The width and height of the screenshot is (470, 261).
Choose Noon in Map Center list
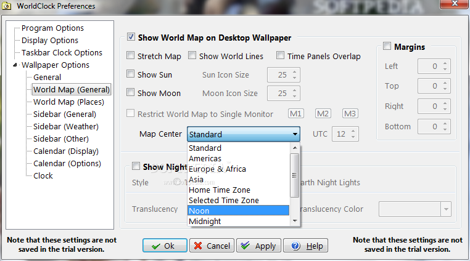pos(239,211)
